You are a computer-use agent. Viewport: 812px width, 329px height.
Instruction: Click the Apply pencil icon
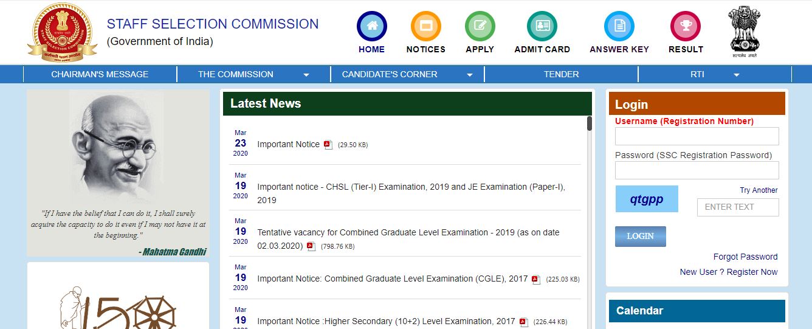(x=480, y=26)
